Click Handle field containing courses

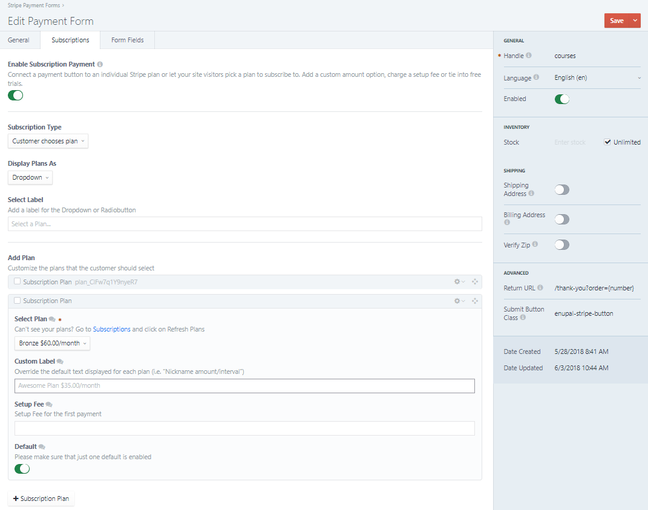coord(597,56)
